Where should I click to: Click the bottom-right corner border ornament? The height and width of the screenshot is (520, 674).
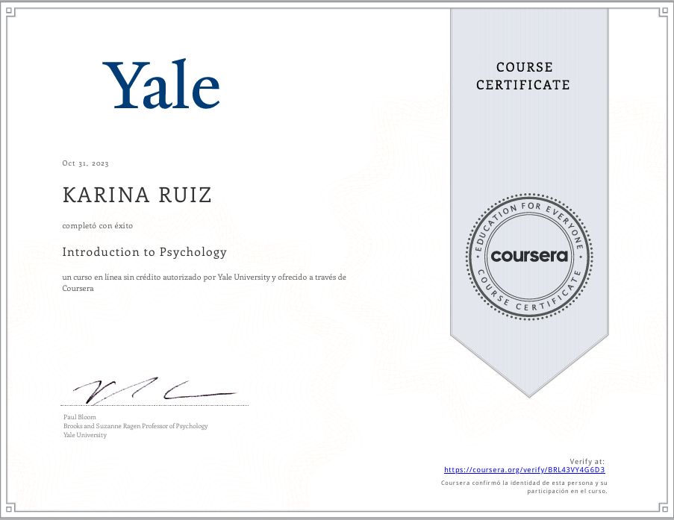coord(662,508)
